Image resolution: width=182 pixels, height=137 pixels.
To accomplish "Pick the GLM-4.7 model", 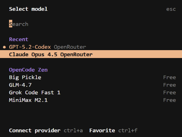I will tap(20, 85).
